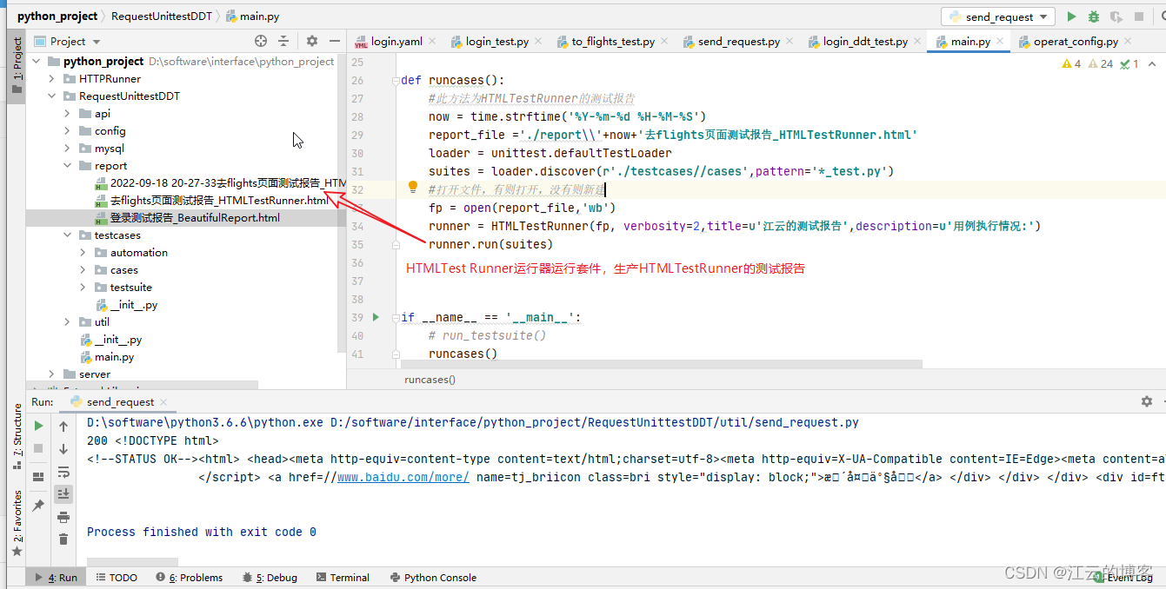This screenshot has height=589, width=1166.
Task: Open the 4: Run tool window button
Action: point(57,578)
